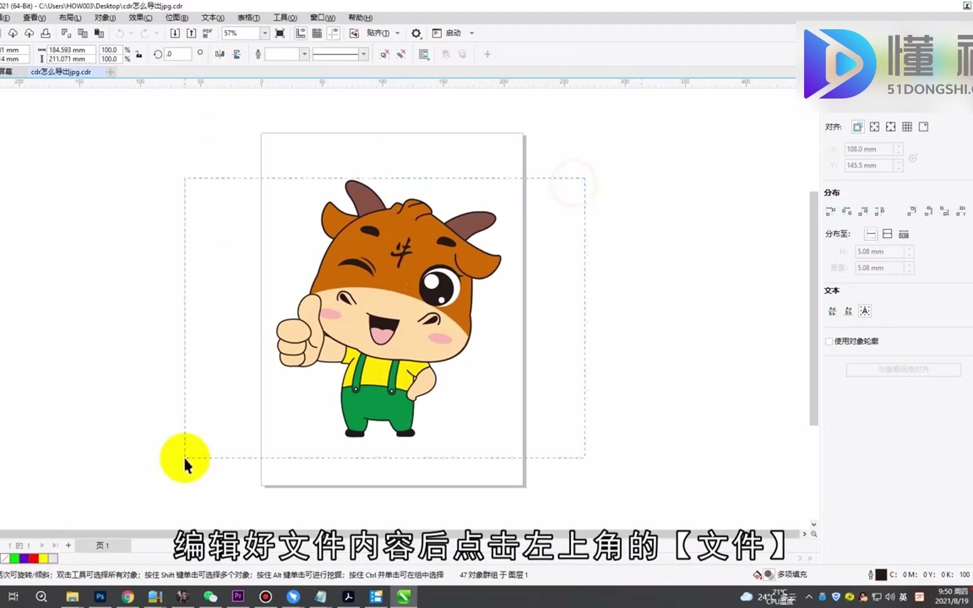Screen dimensions: 973x608
Task: Select align to page center icon
Action: pos(890,127)
